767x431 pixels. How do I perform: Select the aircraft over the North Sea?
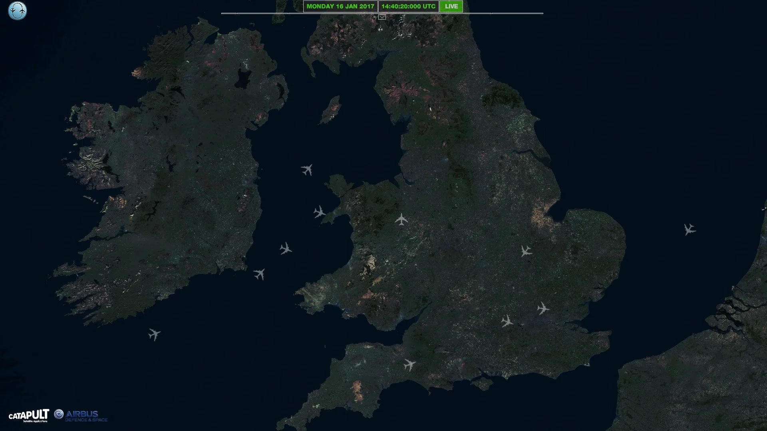[x=690, y=229]
